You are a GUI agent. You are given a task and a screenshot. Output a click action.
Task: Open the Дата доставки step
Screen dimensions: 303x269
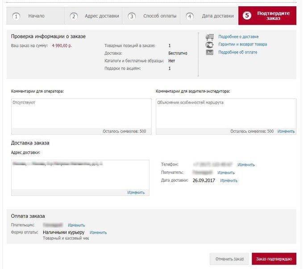click(x=209, y=16)
